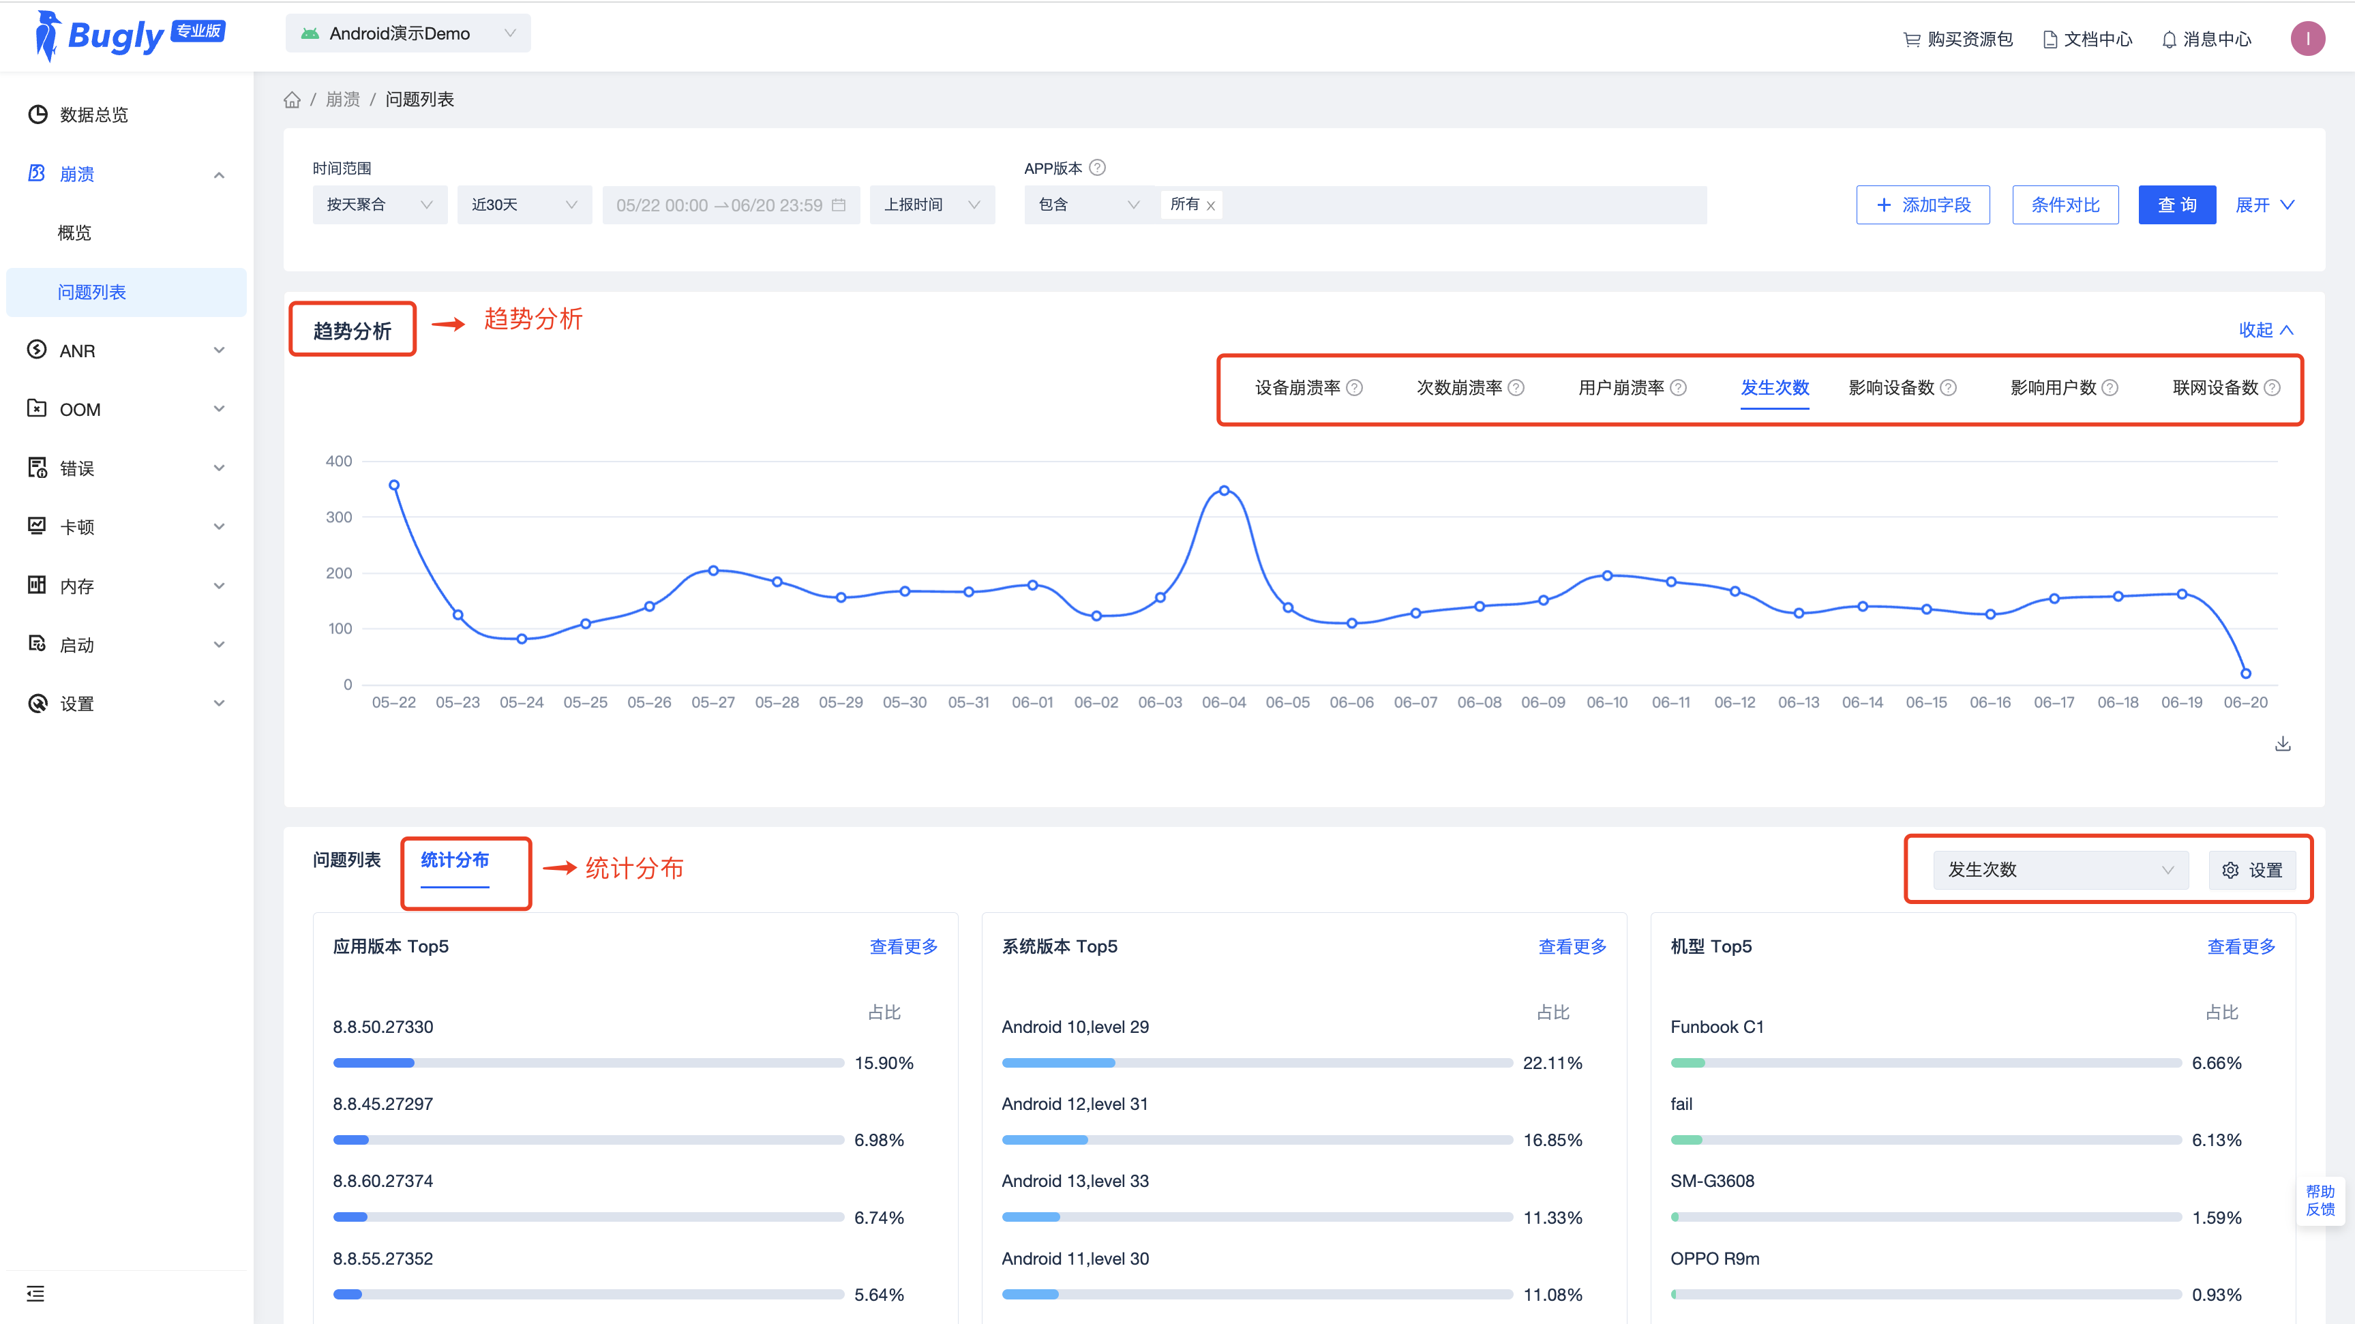
Task: Open 消息中心 notification center
Action: click(2206, 40)
